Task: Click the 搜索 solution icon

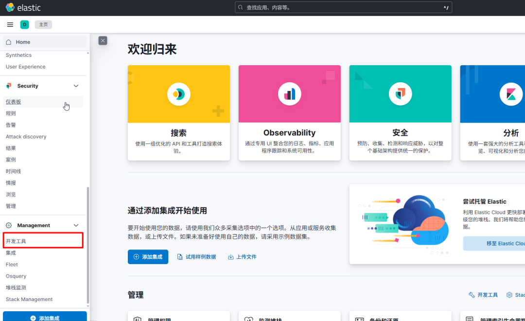Action: tap(179, 94)
